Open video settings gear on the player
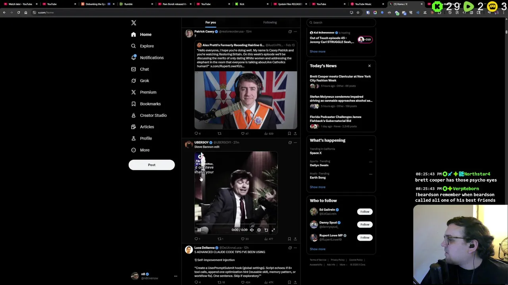The width and height of the screenshot is (508, 285). pos(259,230)
